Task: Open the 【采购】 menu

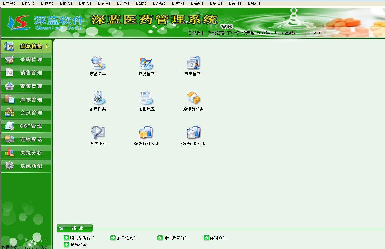Action: [47, 3]
